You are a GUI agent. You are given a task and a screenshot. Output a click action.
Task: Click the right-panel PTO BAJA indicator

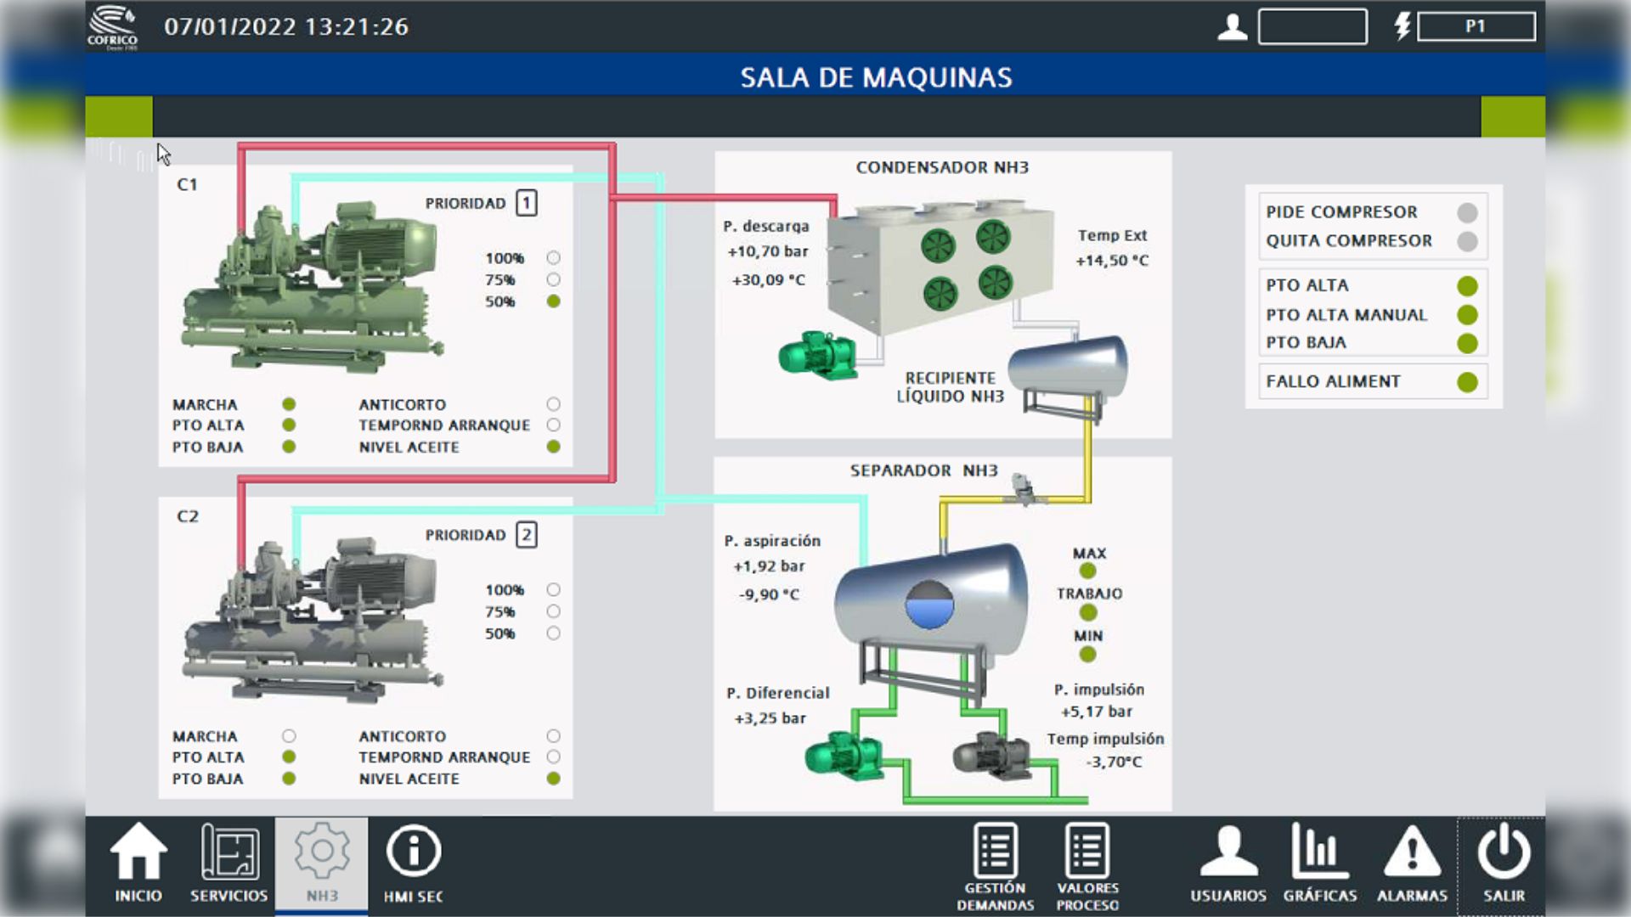[1467, 344]
